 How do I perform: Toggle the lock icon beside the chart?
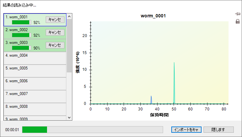coord(238,21)
